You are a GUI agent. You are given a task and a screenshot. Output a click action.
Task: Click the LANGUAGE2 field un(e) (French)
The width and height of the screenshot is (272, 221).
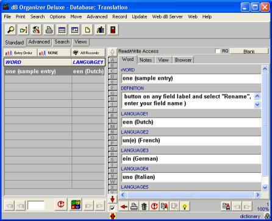tap(191, 141)
